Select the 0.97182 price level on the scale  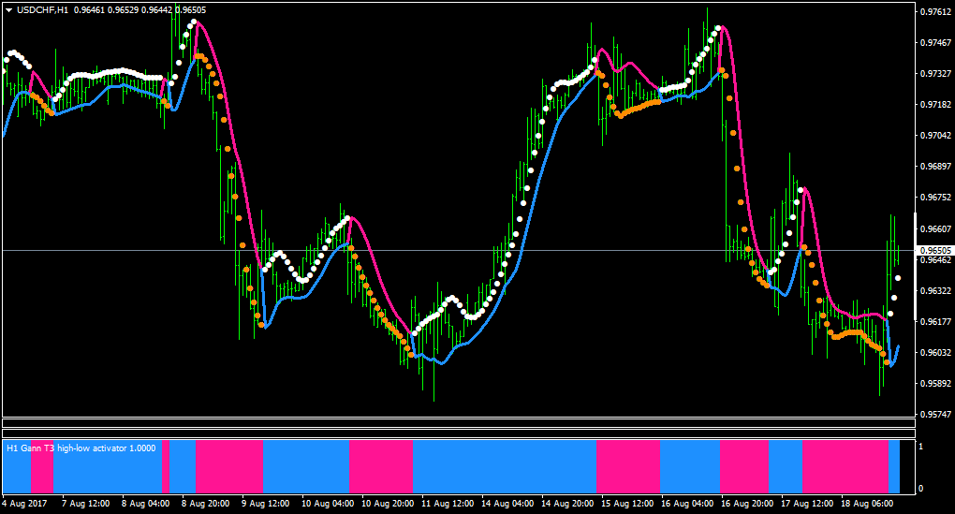(936, 105)
